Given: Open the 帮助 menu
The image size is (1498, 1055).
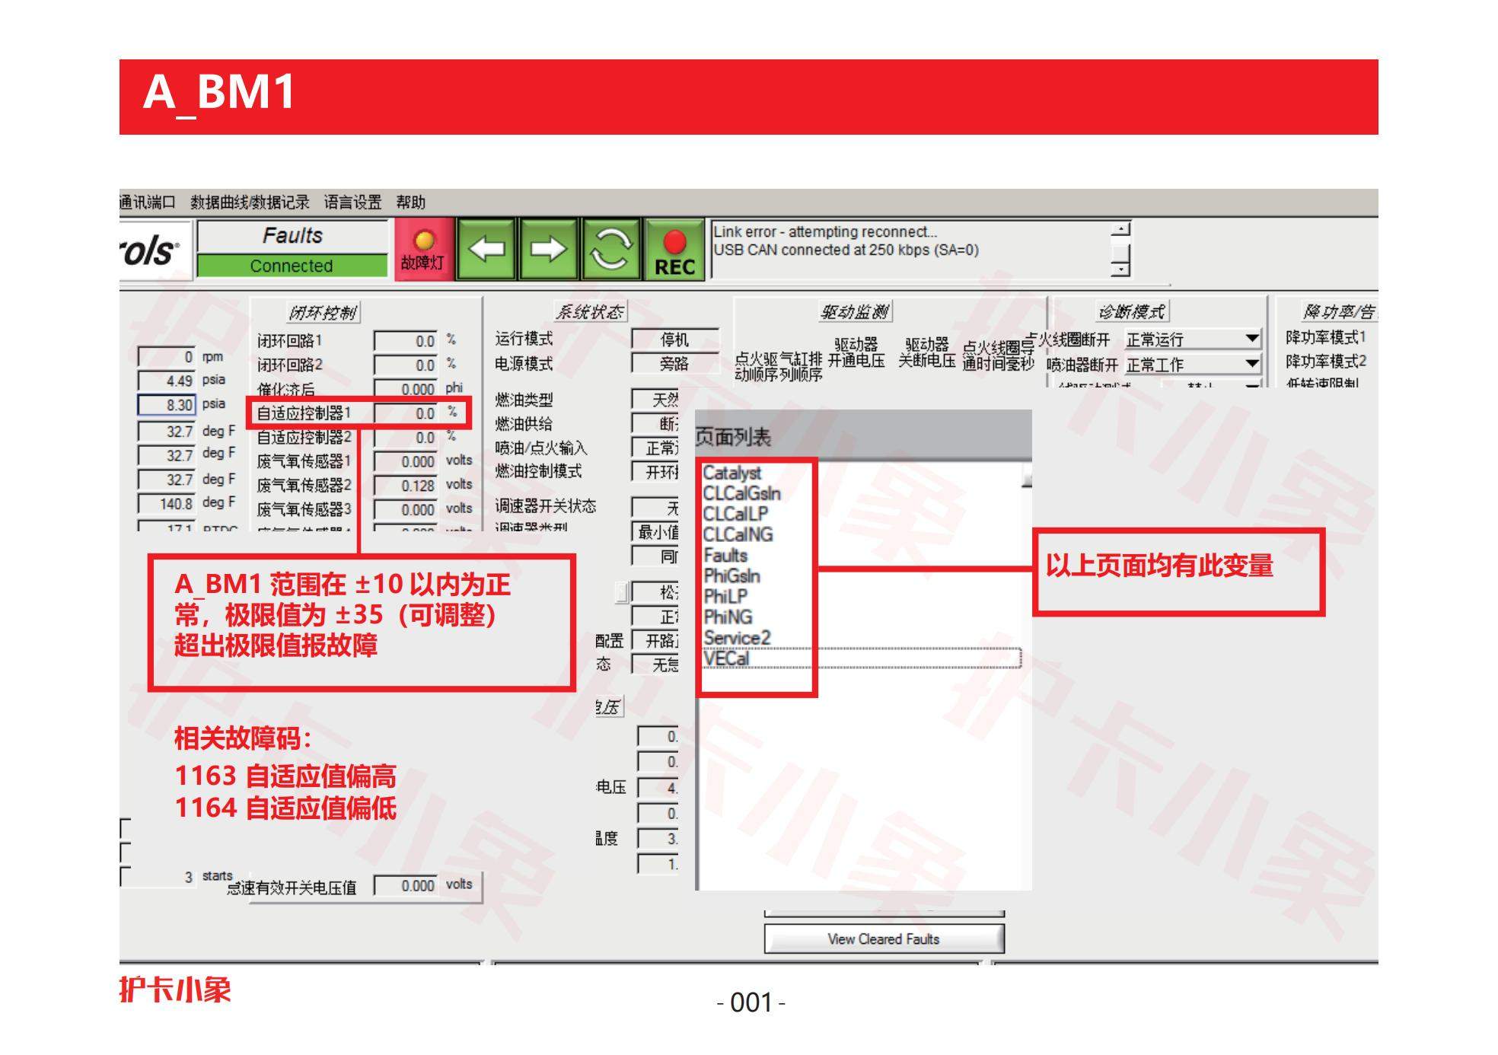Looking at the screenshot, I should click(x=410, y=202).
